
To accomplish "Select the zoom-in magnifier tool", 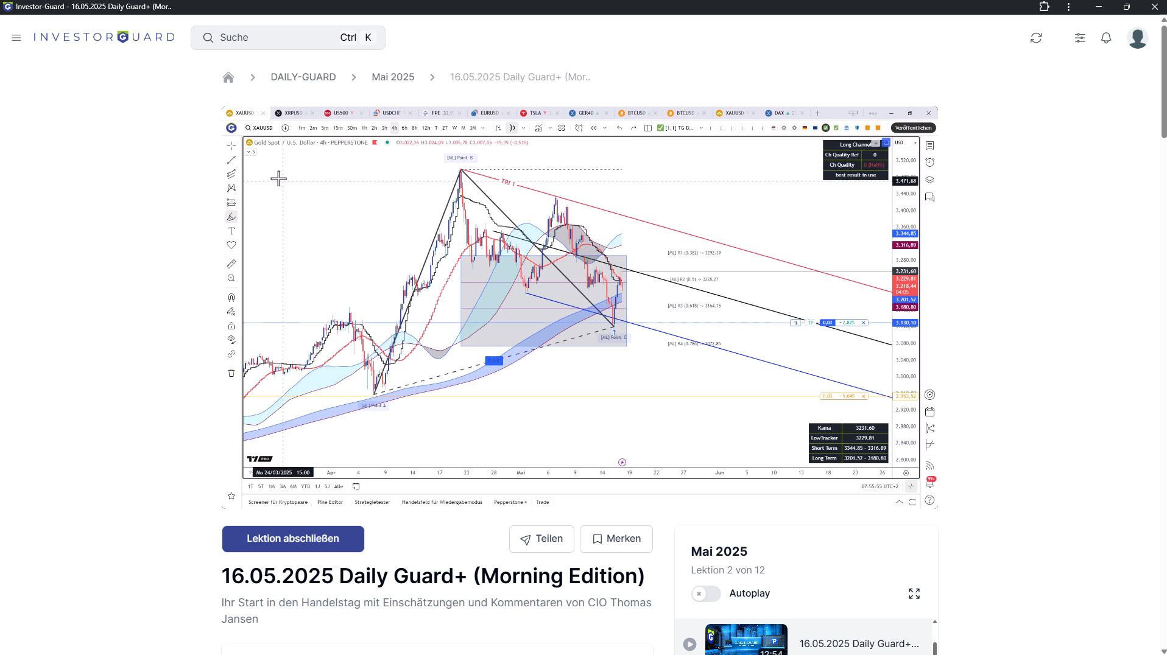I will pos(231,279).
